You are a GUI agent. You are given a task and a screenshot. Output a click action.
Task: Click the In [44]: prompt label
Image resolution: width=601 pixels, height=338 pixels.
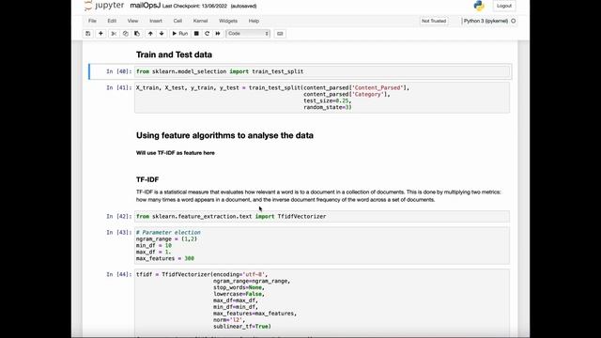119,274
